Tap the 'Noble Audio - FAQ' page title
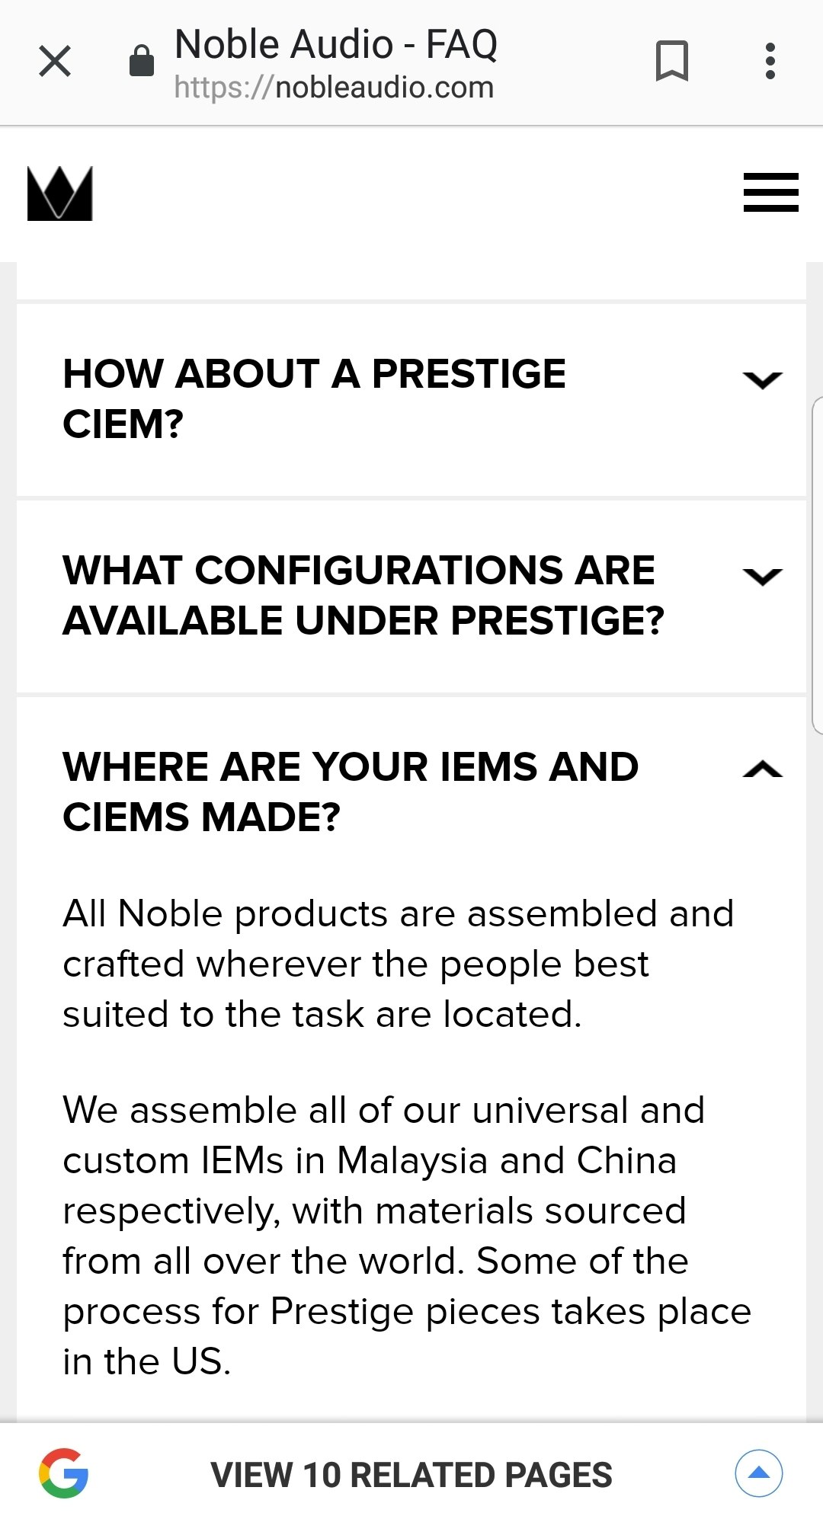823x1516 pixels. (x=335, y=44)
